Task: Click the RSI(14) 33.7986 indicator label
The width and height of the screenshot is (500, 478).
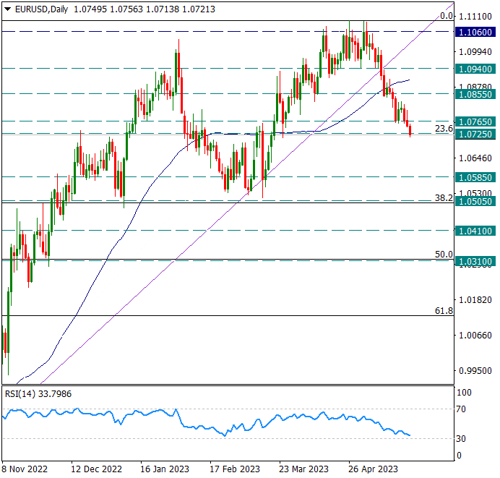Action: click(x=38, y=394)
